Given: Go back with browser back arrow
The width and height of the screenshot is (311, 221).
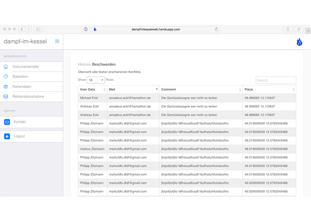Looking at the screenshot, I should tap(22, 30).
